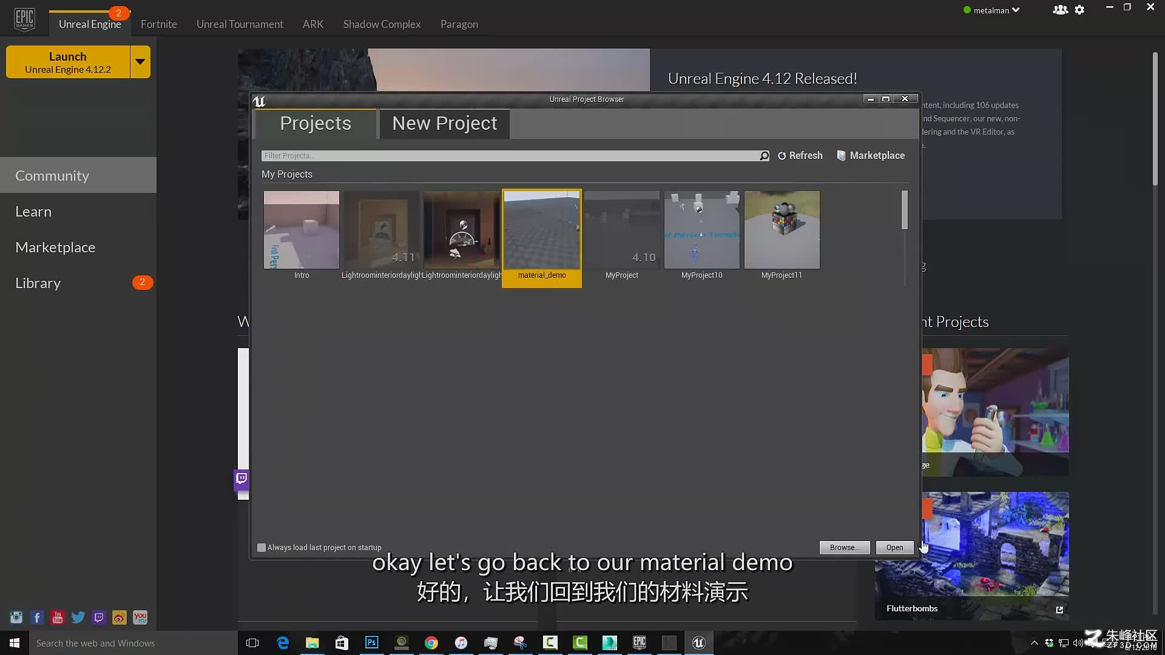1165x655 pixels.
Task: Open the Unreal Tournament launcher tab
Action: tap(240, 24)
